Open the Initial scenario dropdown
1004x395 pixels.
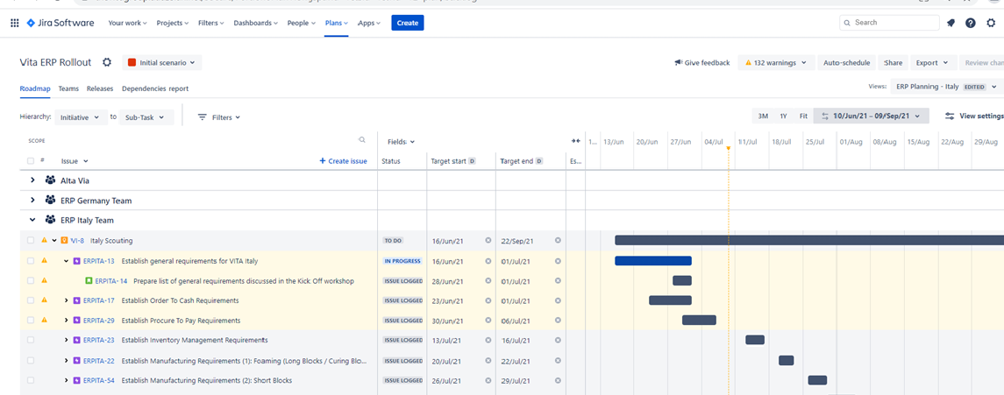(x=162, y=63)
